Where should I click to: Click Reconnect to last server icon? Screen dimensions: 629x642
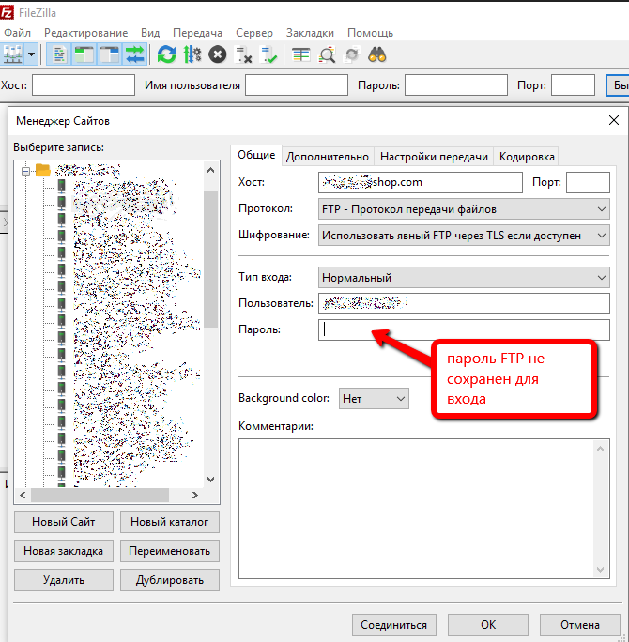click(269, 54)
